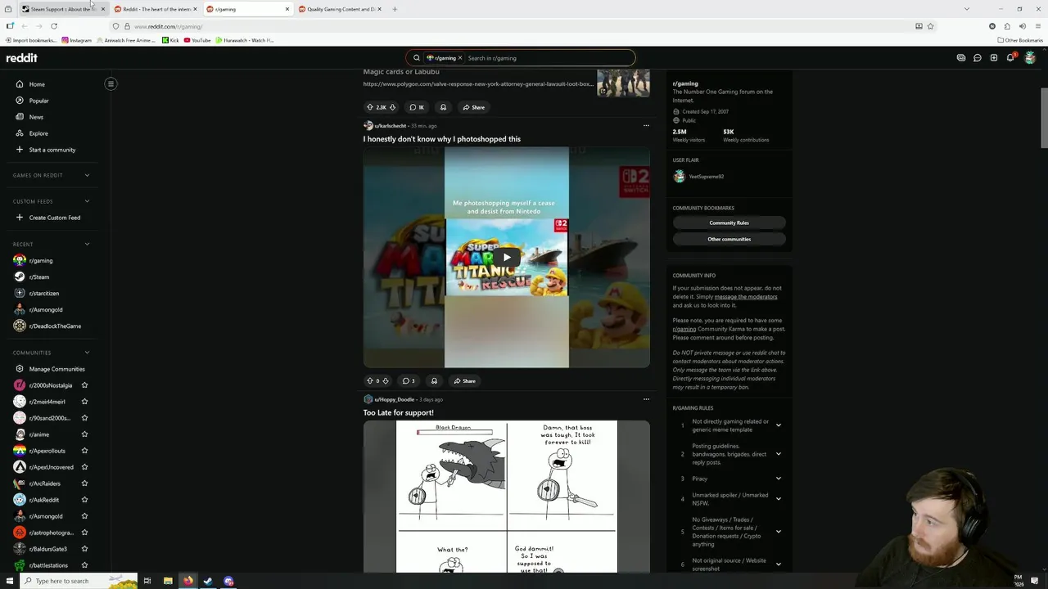Favorite r/2meirl4meirl with its star
Image resolution: width=1048 pixels, height=589 pixels.
(x=84, y=402)
